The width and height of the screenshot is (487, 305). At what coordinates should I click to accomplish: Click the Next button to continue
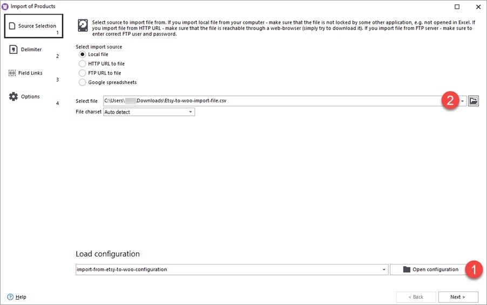tap(458, 297)
